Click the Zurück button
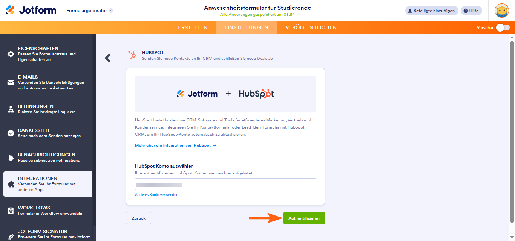Image resolution: width=515 pixels, height=241 pixels. click(138, 218)
